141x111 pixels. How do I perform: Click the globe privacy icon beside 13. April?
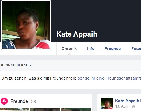pos(133,106)
